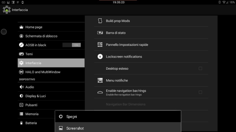The height and width of the screenshot is (132, 236).
Task: Tap the floating round button at left edge
Action: pyautogui.click(x=4, y=32)
